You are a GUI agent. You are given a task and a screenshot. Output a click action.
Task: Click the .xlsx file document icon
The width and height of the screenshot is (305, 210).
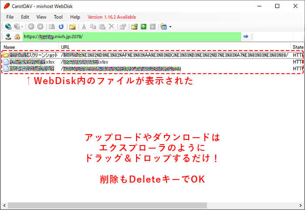point(6,62)
